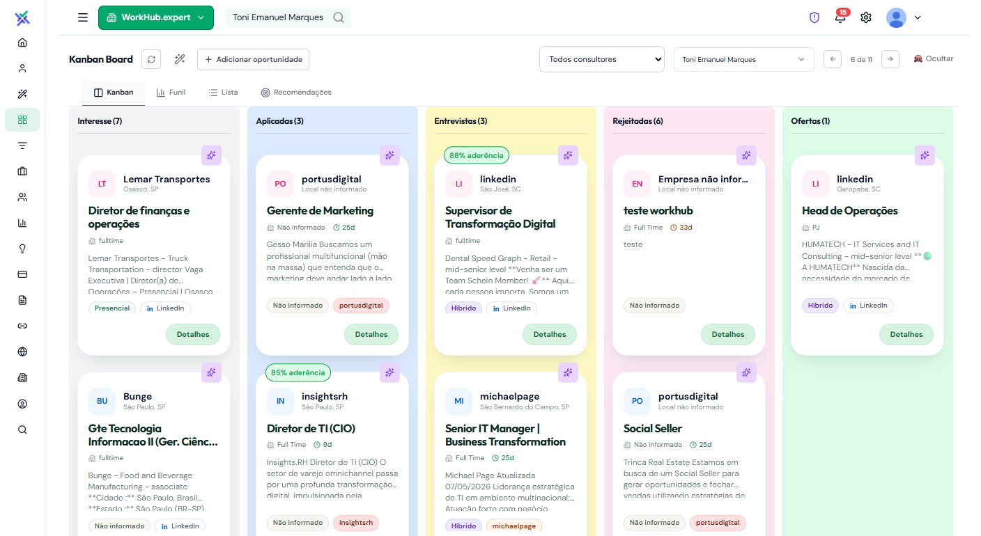Open the filter lines icon in sidebar

coord(22,145)
